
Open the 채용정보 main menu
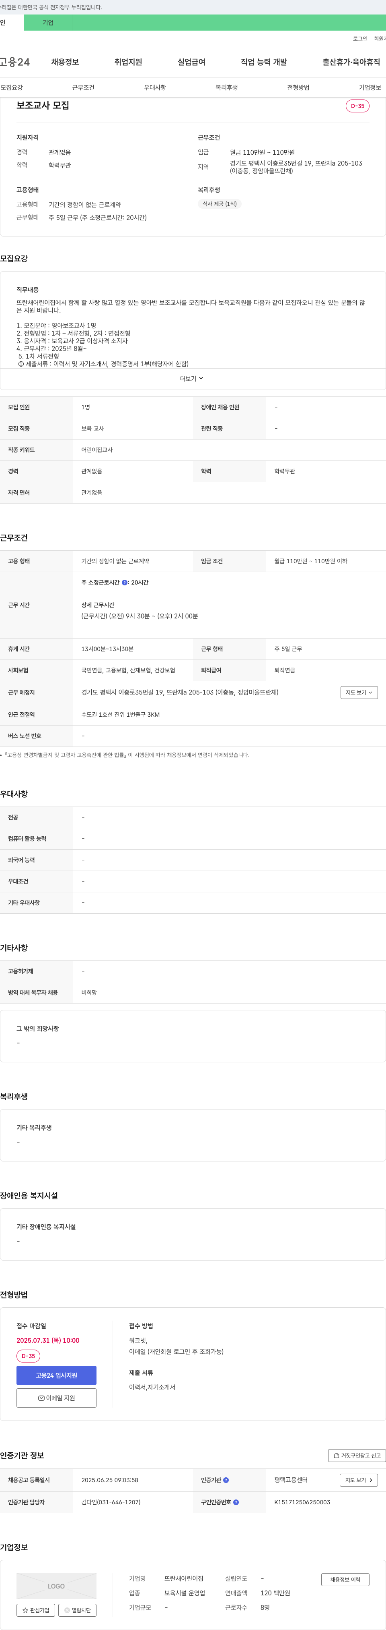tap(65, 62)
